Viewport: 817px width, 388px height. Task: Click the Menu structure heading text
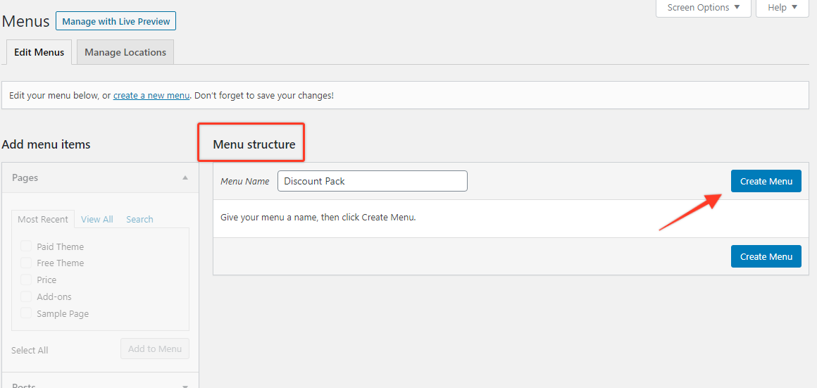click(254, 144)
